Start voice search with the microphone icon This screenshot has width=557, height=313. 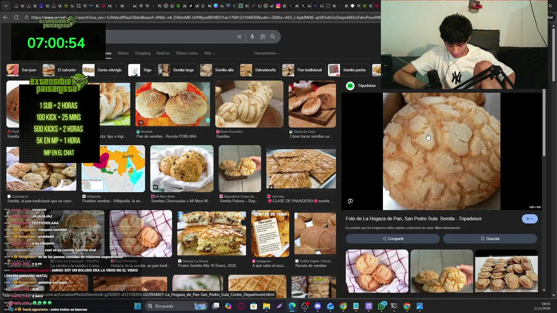[x=252, y=37]
